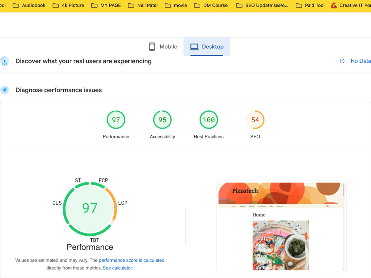Open the SEO Update's&Po... bookmark folder
This screenshot has height=278, width=371.
tap(262, 5)
